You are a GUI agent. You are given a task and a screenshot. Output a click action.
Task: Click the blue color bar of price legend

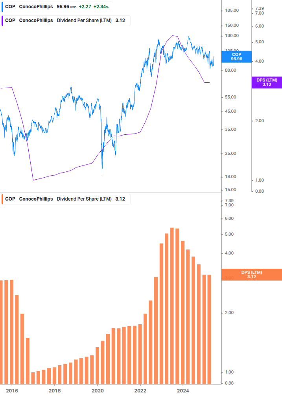(x=2, y=7)
